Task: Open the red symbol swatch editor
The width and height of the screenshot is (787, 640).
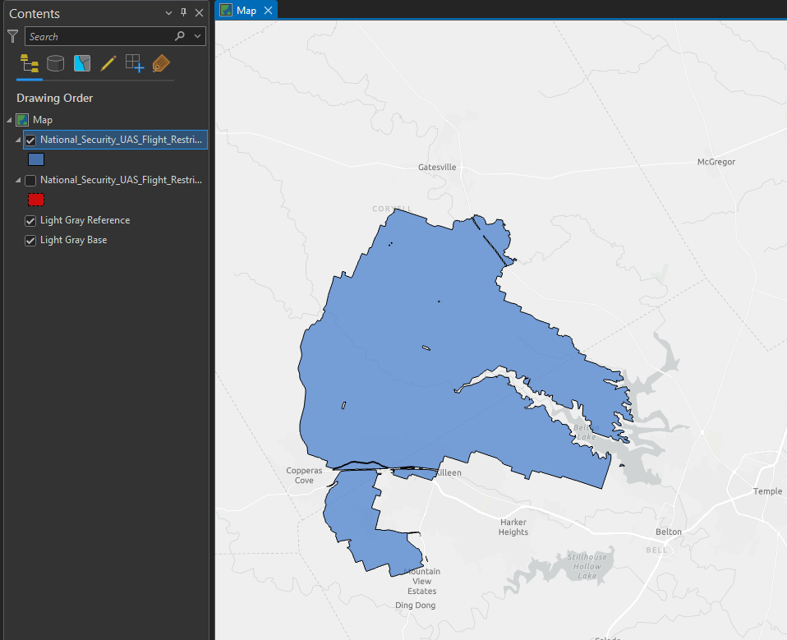Action: [x=35, y=200]
